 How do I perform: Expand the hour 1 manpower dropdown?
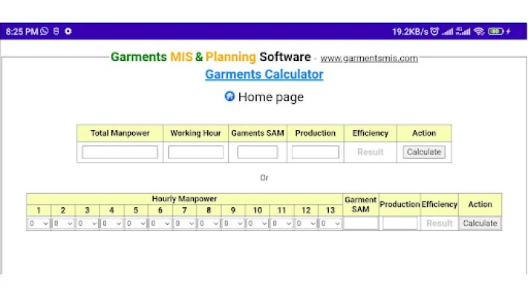pos(39,223)
